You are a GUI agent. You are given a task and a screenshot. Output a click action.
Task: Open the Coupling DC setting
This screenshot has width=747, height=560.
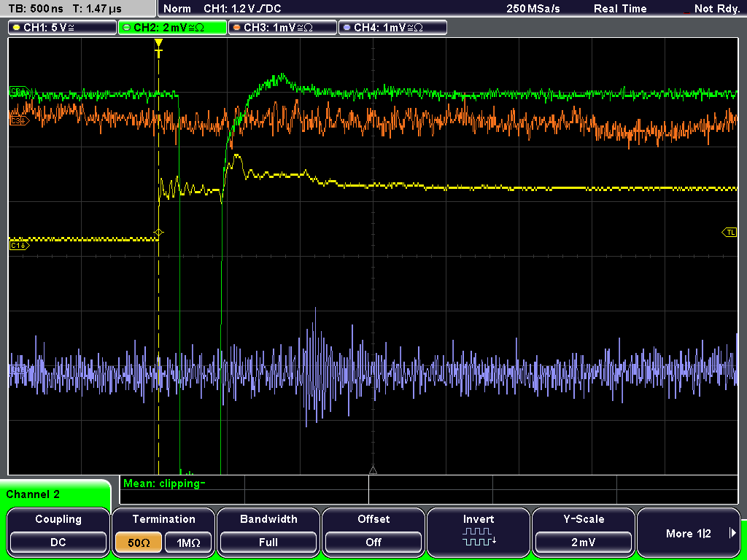tap(58, 532)
